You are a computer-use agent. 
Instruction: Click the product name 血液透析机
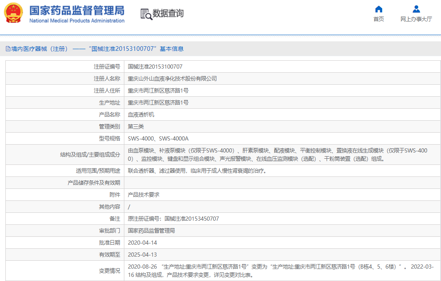[x=141, y=114]
